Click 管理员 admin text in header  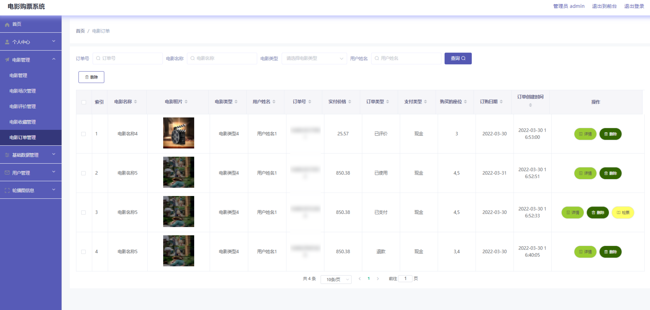click(x=569, y=6)
